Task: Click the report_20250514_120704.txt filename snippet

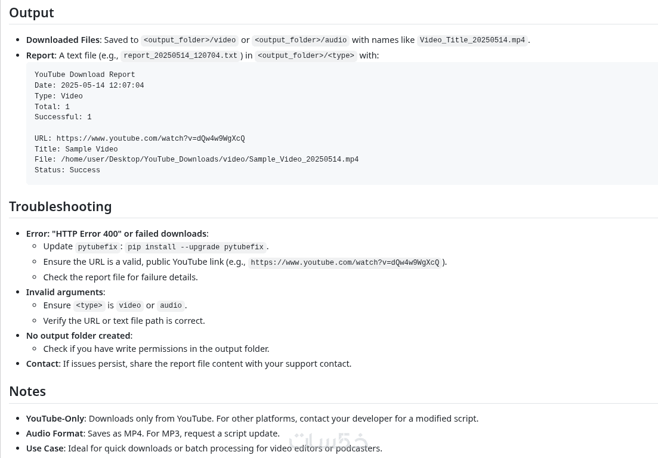Action: pos(180,56)
